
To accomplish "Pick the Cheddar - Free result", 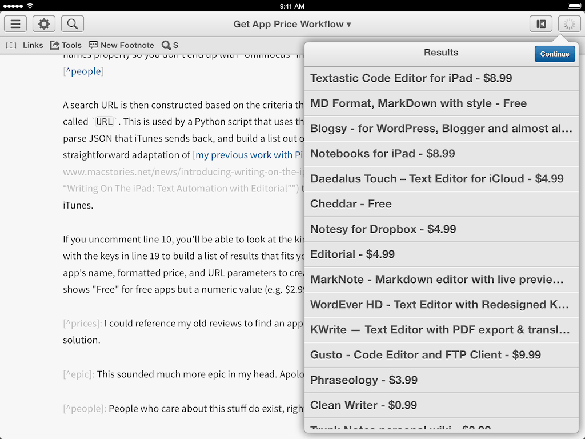I will 442,204.
